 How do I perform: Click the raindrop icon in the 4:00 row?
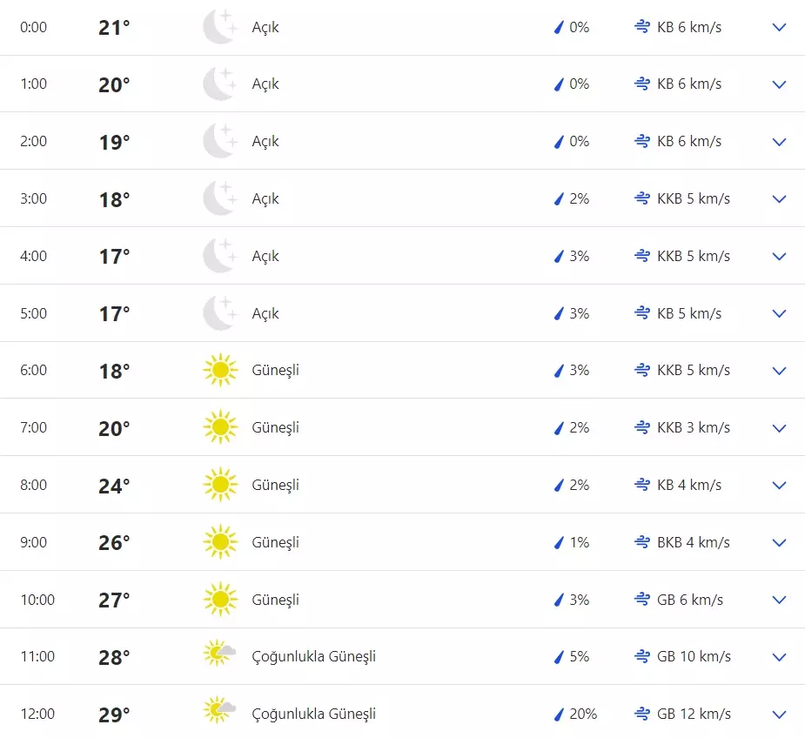coord(560,256)
